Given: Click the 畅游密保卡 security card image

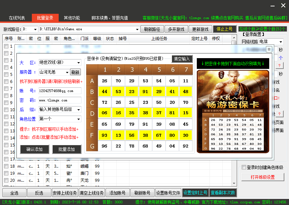Looking at the screenshot, I should click(x=233, y=112).
